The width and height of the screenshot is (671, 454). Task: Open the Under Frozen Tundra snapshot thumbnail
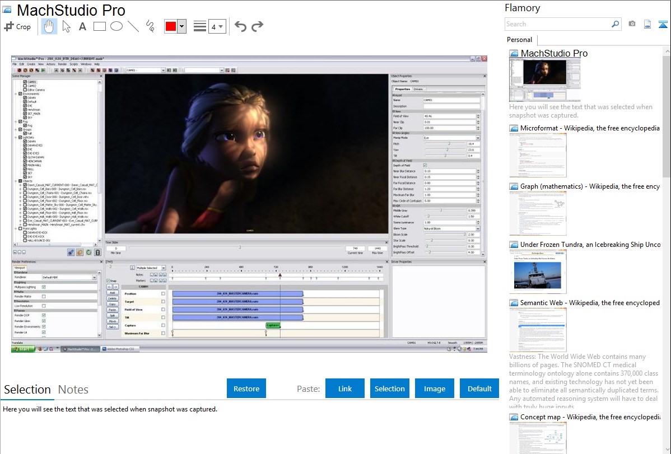(x=538, y=272)
